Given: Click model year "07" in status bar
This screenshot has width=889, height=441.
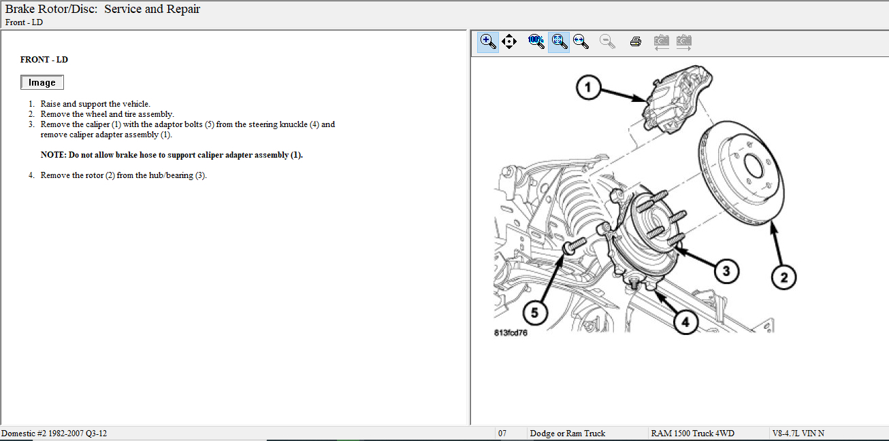Looking at the screenshot, I should pyautogui.click(x=502, y=434).
